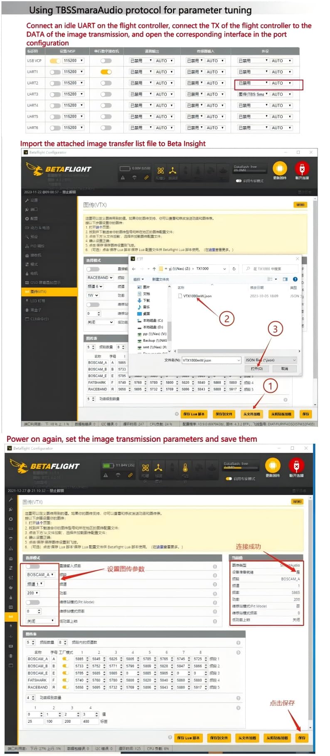Select VTX tab in middle window sidebar
This screenshot has height=756, width=330.
[49, 292]
